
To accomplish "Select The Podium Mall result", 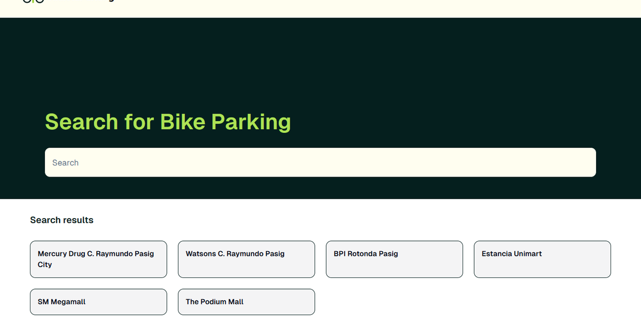I will 246,302.
